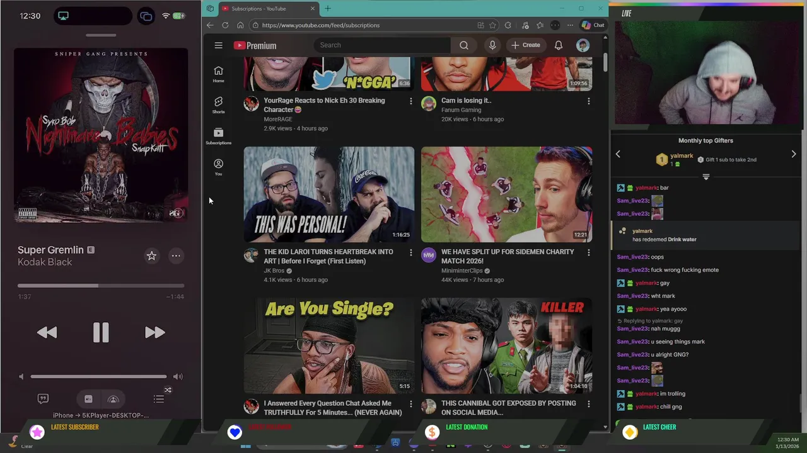
Task: Open the AirPlay audio output icon
Action: pos(113,399)
